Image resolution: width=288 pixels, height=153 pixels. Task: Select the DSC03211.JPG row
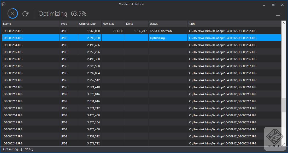click(x=142, y=94)
